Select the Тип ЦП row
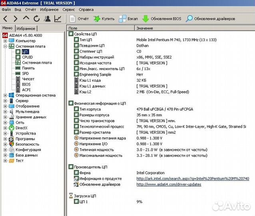Viewport: 255px width, 216px height. point(161,40)
